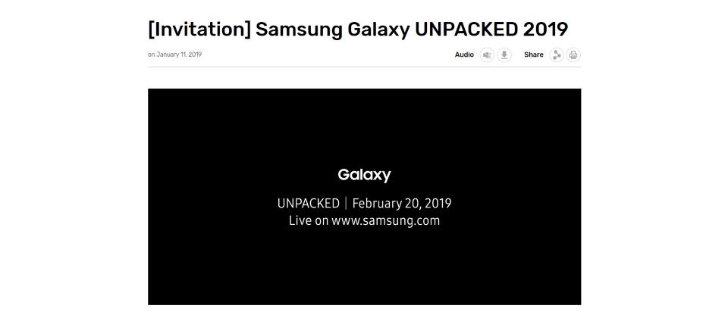Click the Galaxy logo in the invitation
This screenshot has height=318, width=728.
(365, 175)
